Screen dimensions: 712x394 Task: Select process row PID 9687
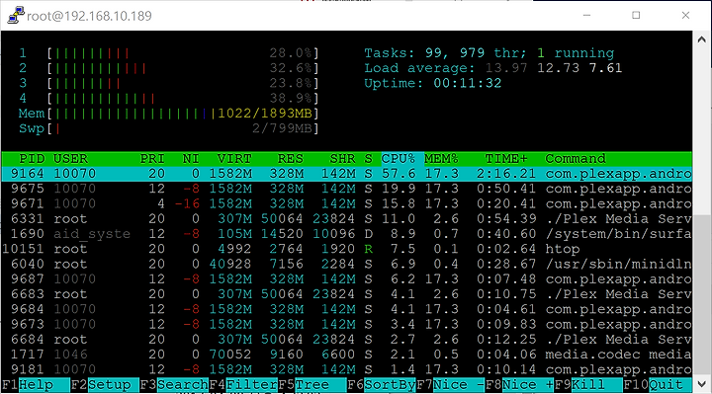point(347,278)
